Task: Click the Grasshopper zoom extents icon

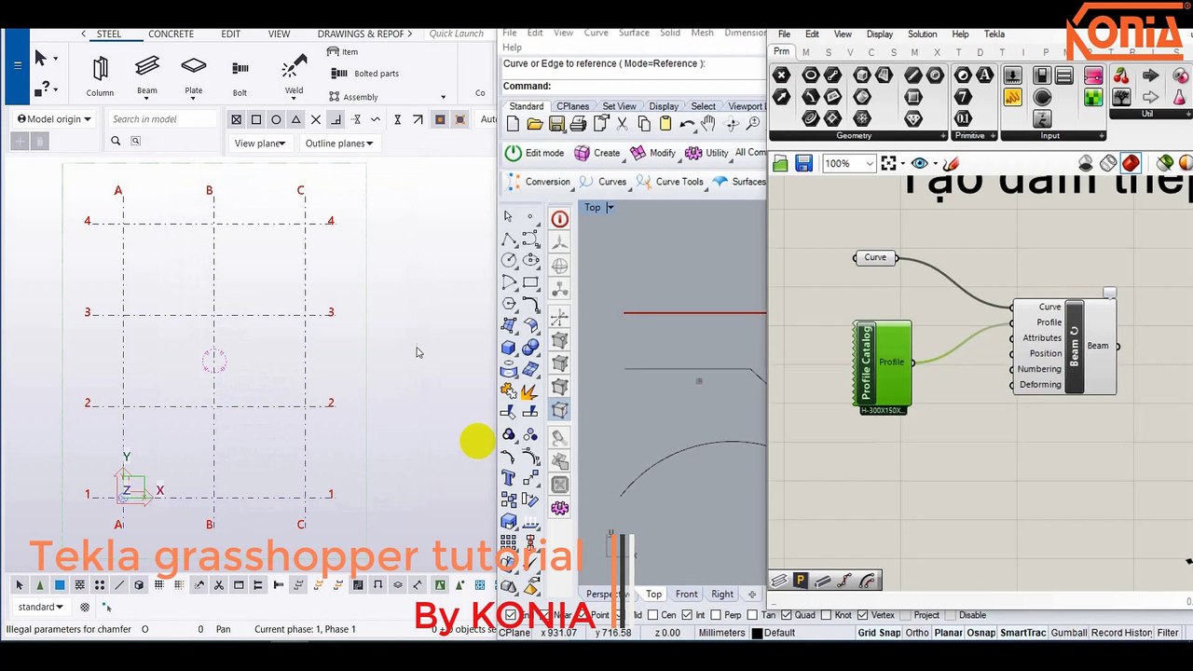Action: coord(889,164)
